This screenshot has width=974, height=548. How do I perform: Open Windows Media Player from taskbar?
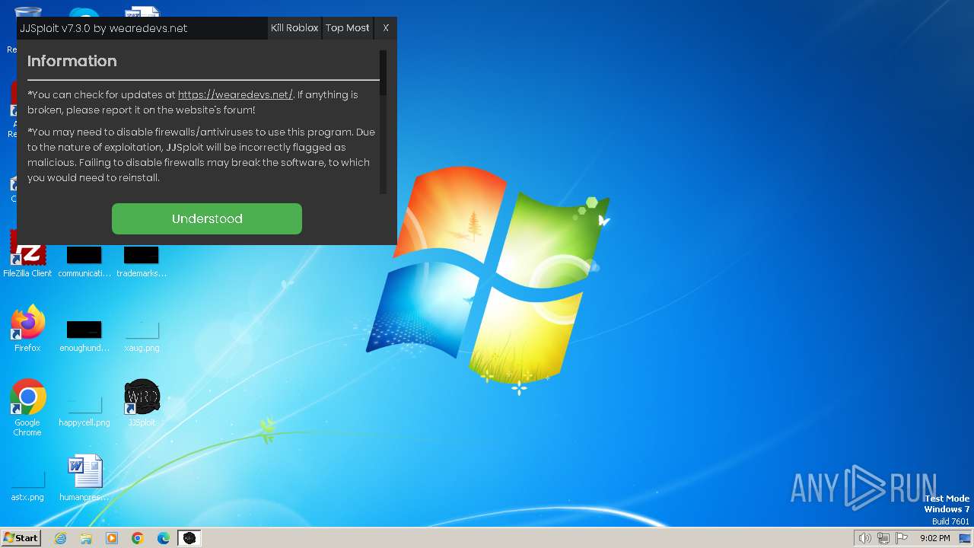pos(112,538)
